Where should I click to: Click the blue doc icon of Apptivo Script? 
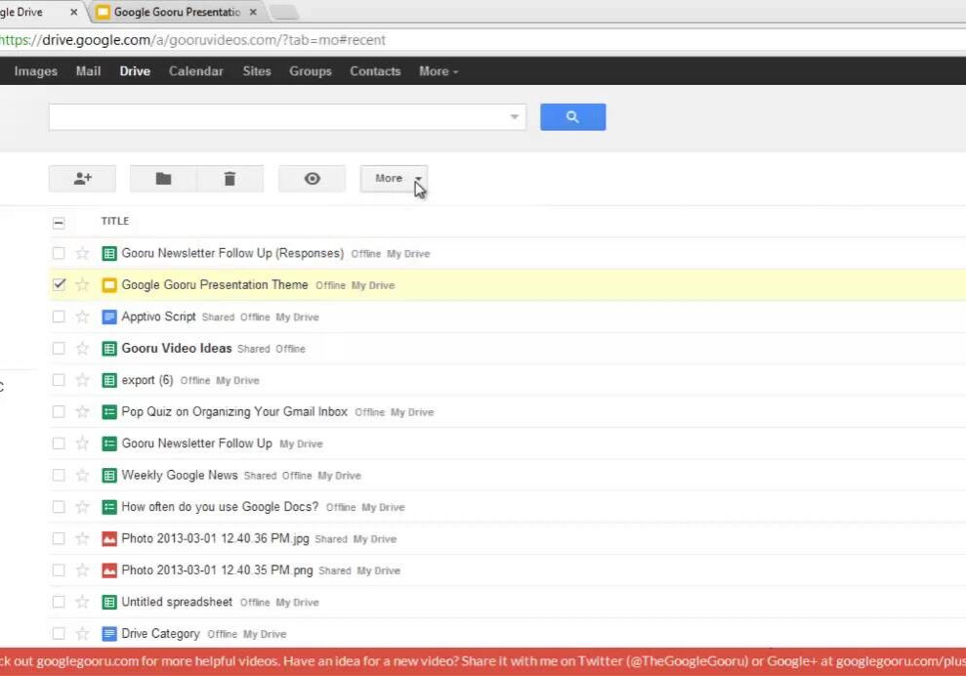109,317
